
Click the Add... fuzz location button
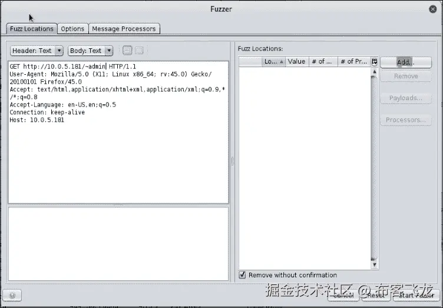tap(406, 62)
